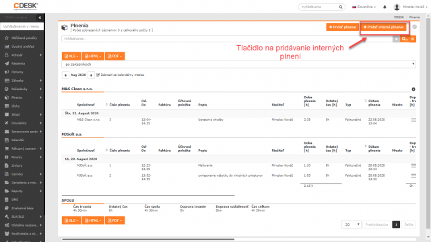Click the sidebar menu search field
The image size is (431, 242).
(x=22, y=26)
